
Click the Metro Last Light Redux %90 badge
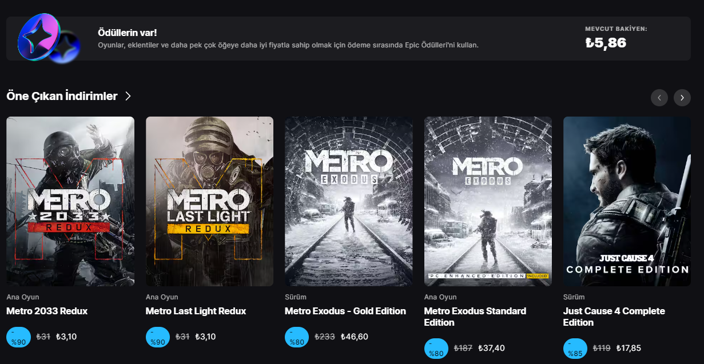pos(158,337)
